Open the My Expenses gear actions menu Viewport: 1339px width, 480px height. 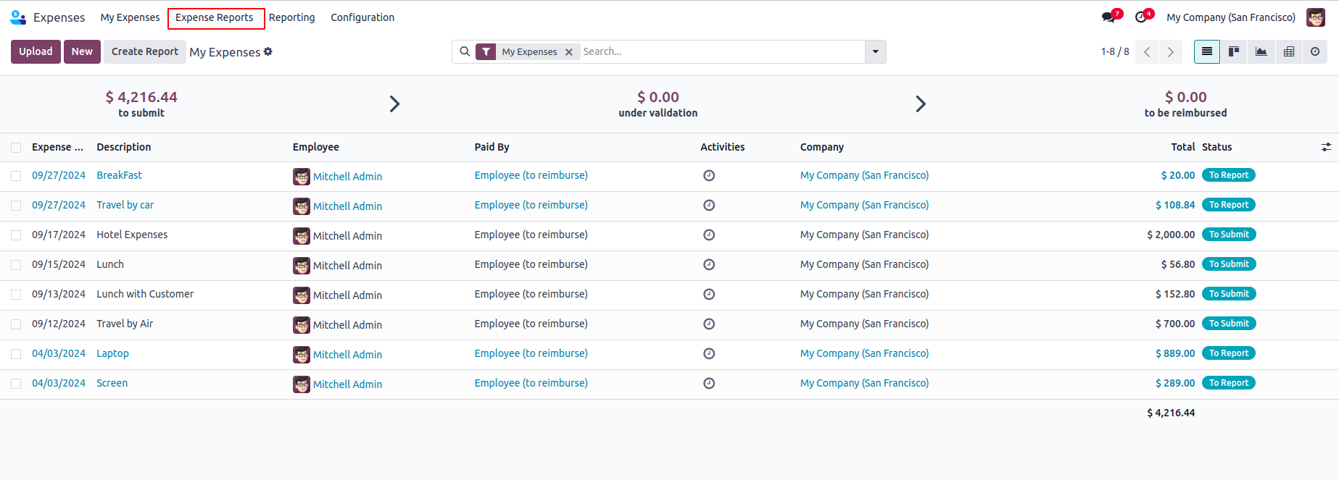(x=268, y=51)
